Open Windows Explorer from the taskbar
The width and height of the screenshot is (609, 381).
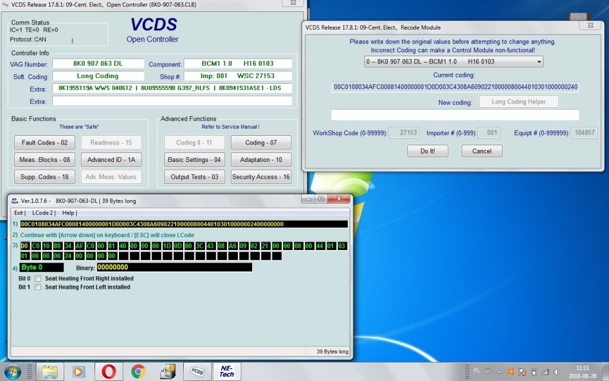point(50,371)
